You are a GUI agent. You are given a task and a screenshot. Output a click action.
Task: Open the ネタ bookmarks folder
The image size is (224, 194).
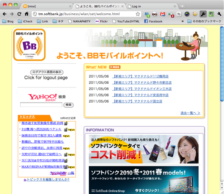point(58,21)
